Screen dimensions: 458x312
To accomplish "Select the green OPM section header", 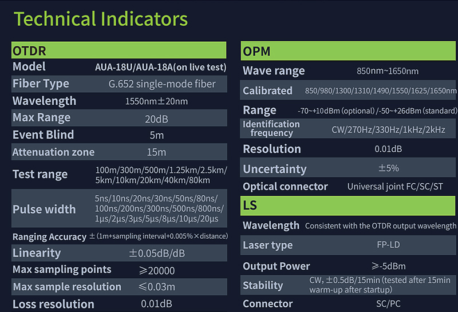I will click(x=349, y=51).
